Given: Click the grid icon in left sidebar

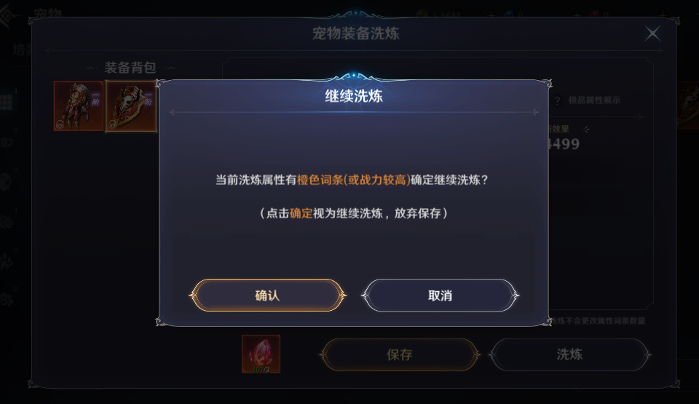Looking at the screenshot, I should click(7, 102).
